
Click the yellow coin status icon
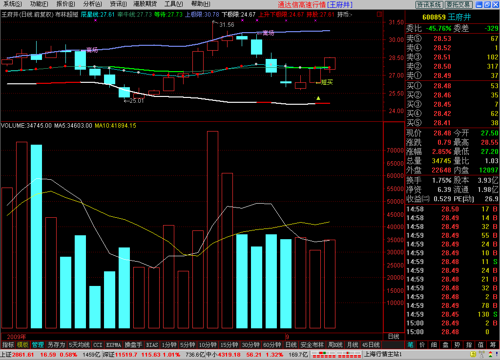[473, 354]
